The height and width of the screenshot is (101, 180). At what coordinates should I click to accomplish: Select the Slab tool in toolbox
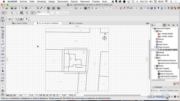[x=3, y=47]
